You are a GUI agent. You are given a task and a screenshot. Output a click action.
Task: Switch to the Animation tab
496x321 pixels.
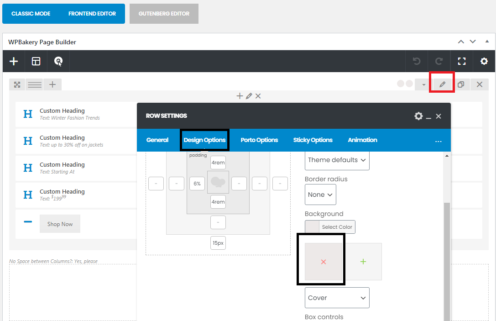click(x=362, y=140)
